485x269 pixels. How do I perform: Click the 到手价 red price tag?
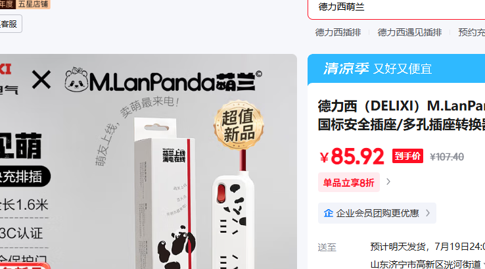coord(407,156)
